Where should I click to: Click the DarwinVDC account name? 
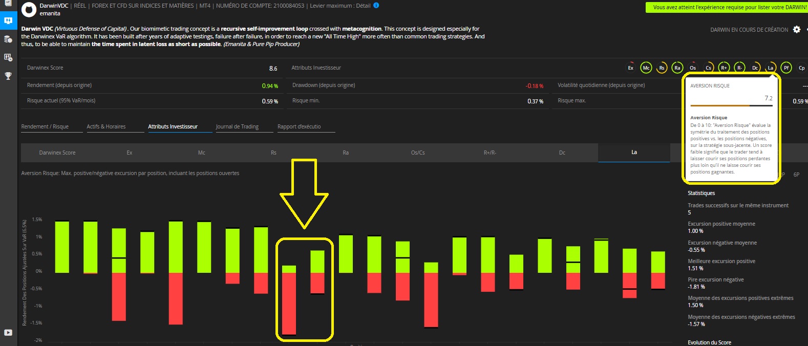pos(54,6)
